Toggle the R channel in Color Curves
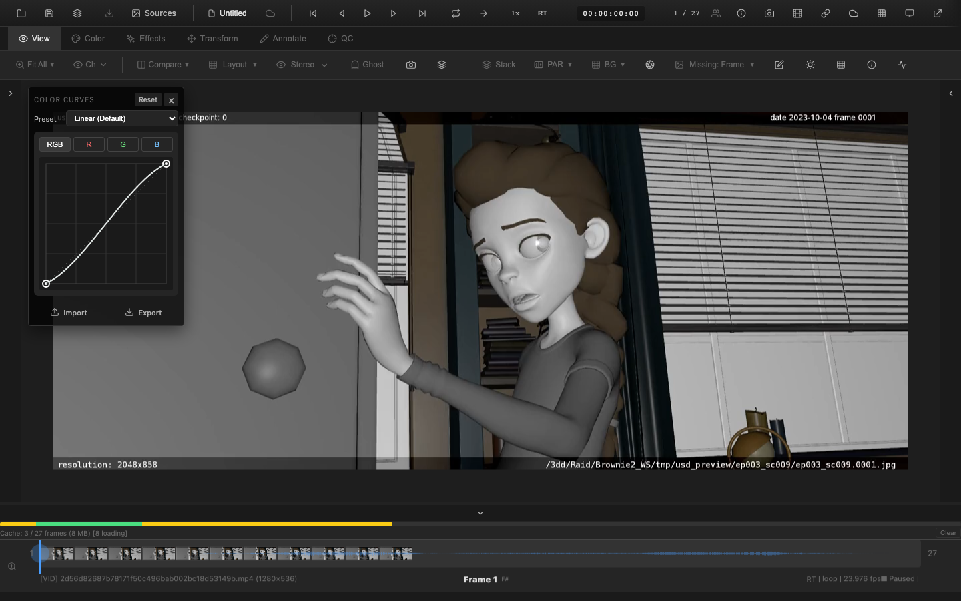The width and height of the screenshot is (961, 601). 89,144
